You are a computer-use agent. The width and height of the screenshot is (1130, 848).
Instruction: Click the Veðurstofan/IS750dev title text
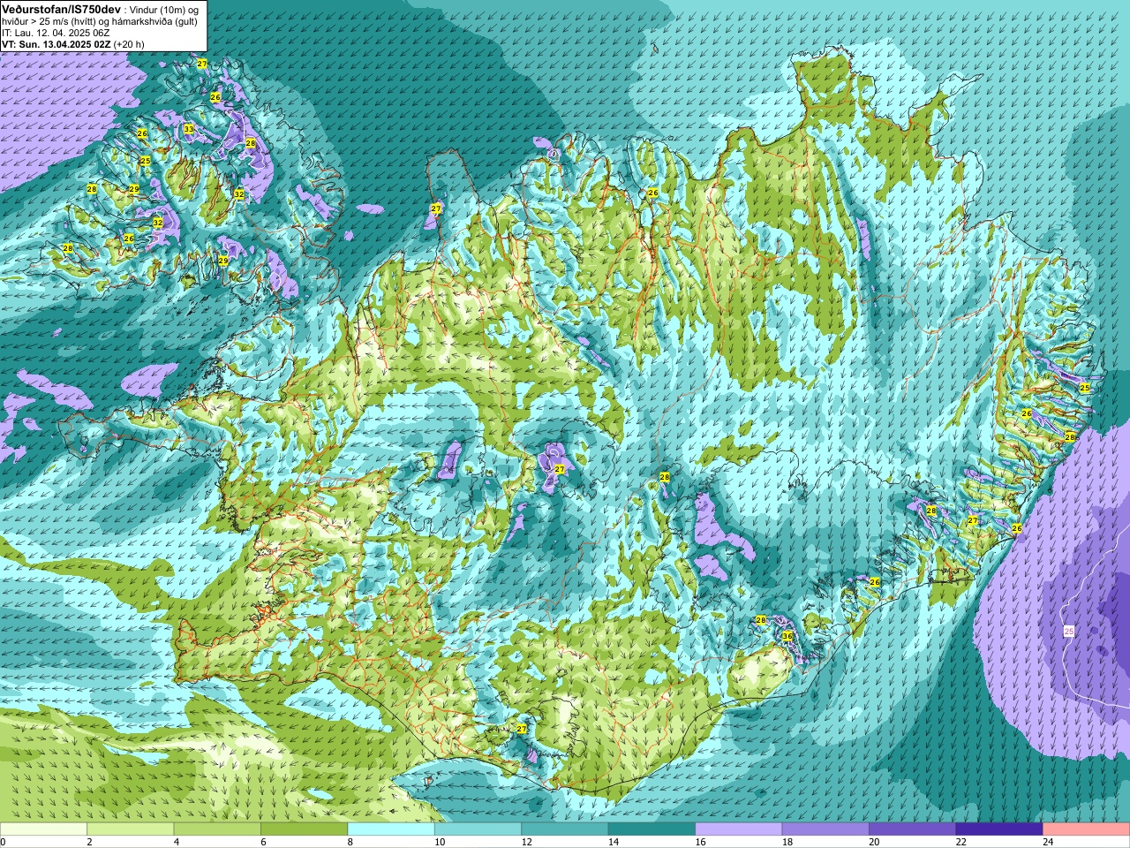pos(61,9)
